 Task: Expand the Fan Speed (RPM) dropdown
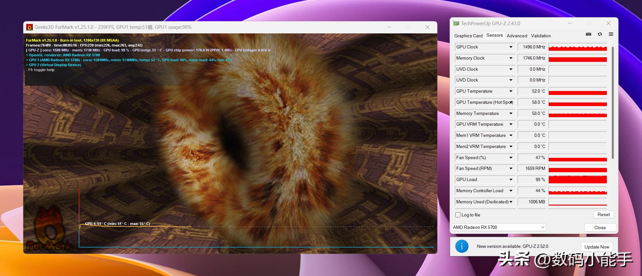(511, 169)
